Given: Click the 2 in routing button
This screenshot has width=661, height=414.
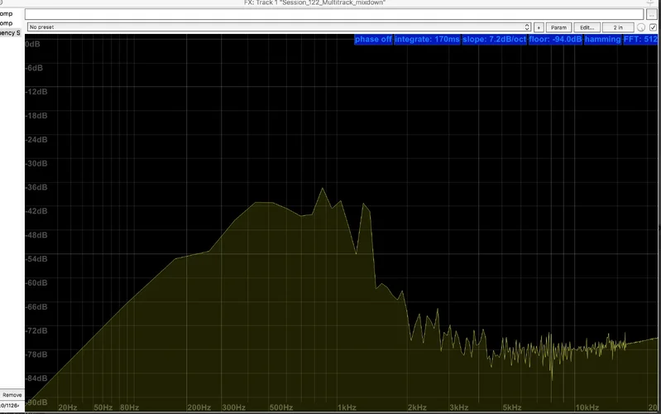Looking at the screenshot, I should point(618,27).
